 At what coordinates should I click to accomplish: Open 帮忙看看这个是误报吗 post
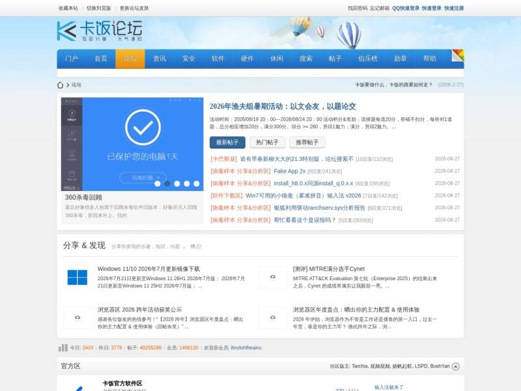click(x=305, y=220)
